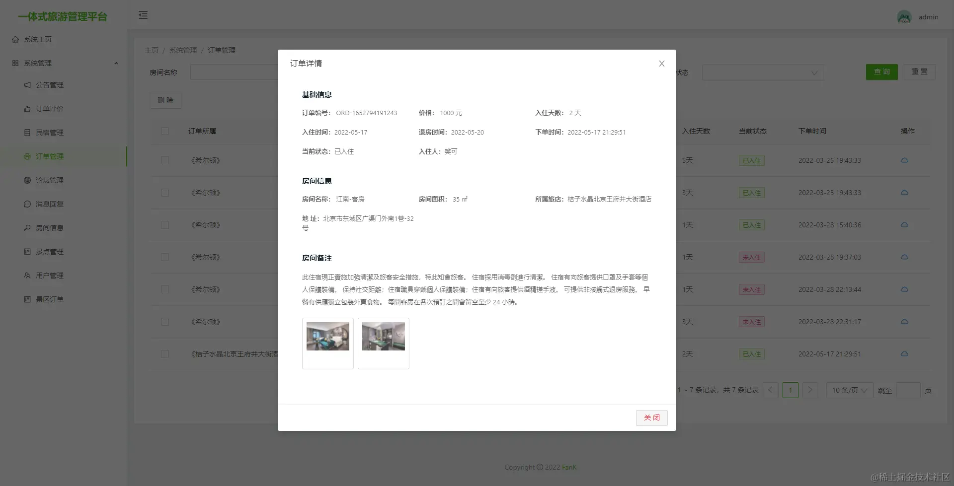Open 景区订单 in the sidebar

pyautogui.click(x=50, y=299)
